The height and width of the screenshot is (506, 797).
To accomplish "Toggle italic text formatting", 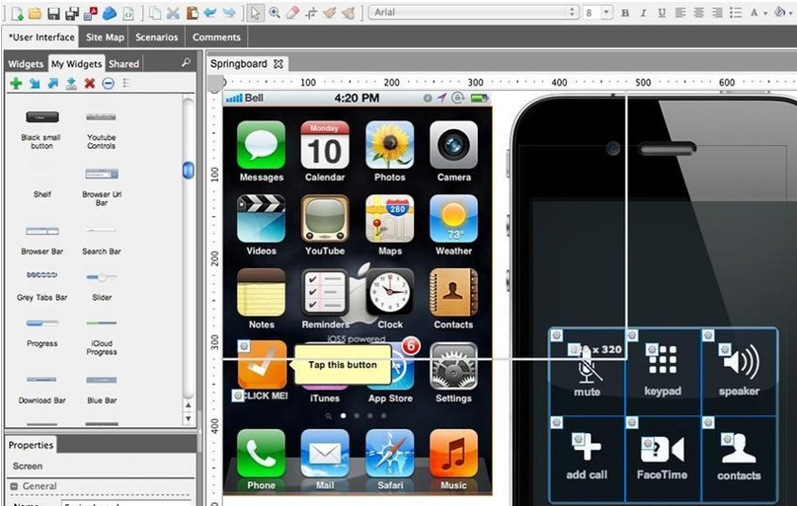I will point(642,13).
